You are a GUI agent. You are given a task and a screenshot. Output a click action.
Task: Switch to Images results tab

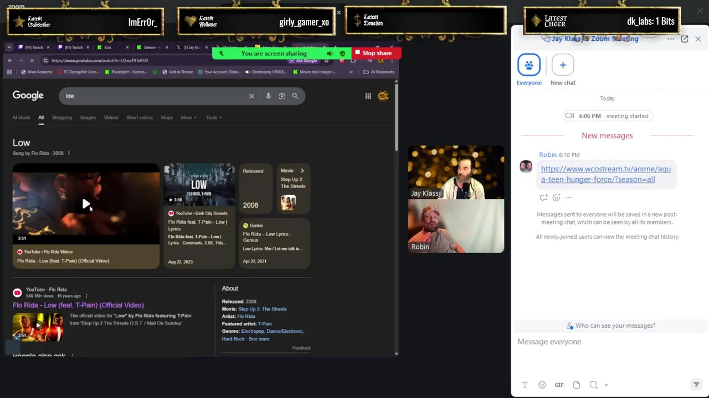pyautogui.click(x=88, y=117)
